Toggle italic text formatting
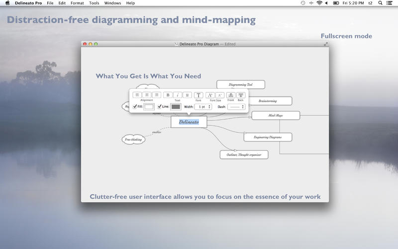The image size is (398, 249). coord(178,95)
